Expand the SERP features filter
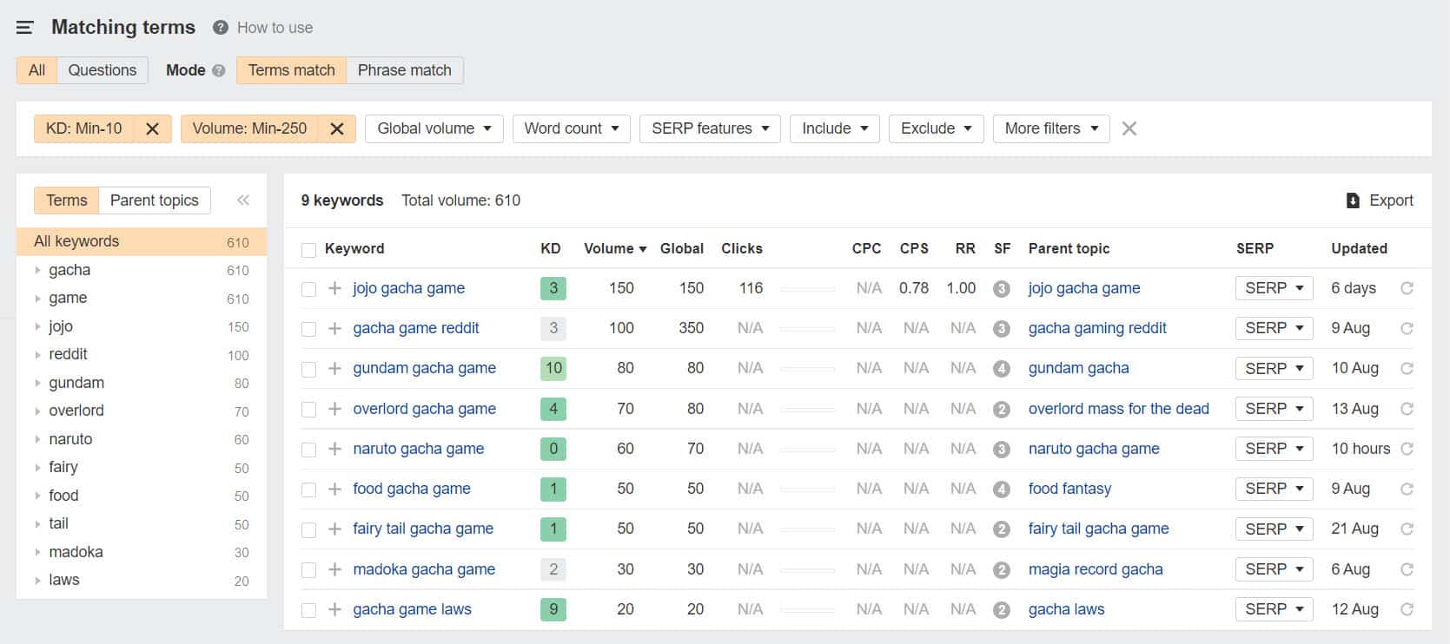1450x644 pixels. point(710,128)
